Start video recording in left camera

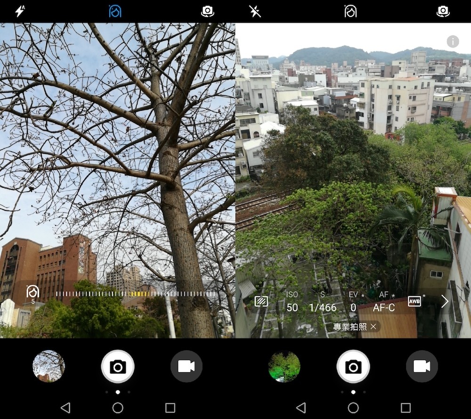point(186,366)
